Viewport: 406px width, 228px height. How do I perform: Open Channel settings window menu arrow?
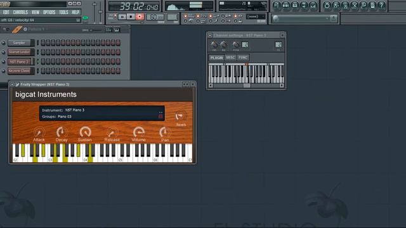point(210,35)
